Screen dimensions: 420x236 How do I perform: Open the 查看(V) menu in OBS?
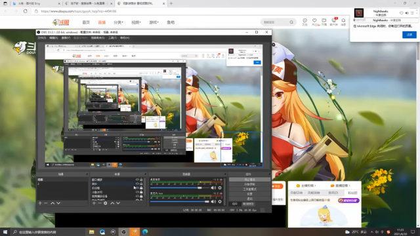(x=66, y=38)
